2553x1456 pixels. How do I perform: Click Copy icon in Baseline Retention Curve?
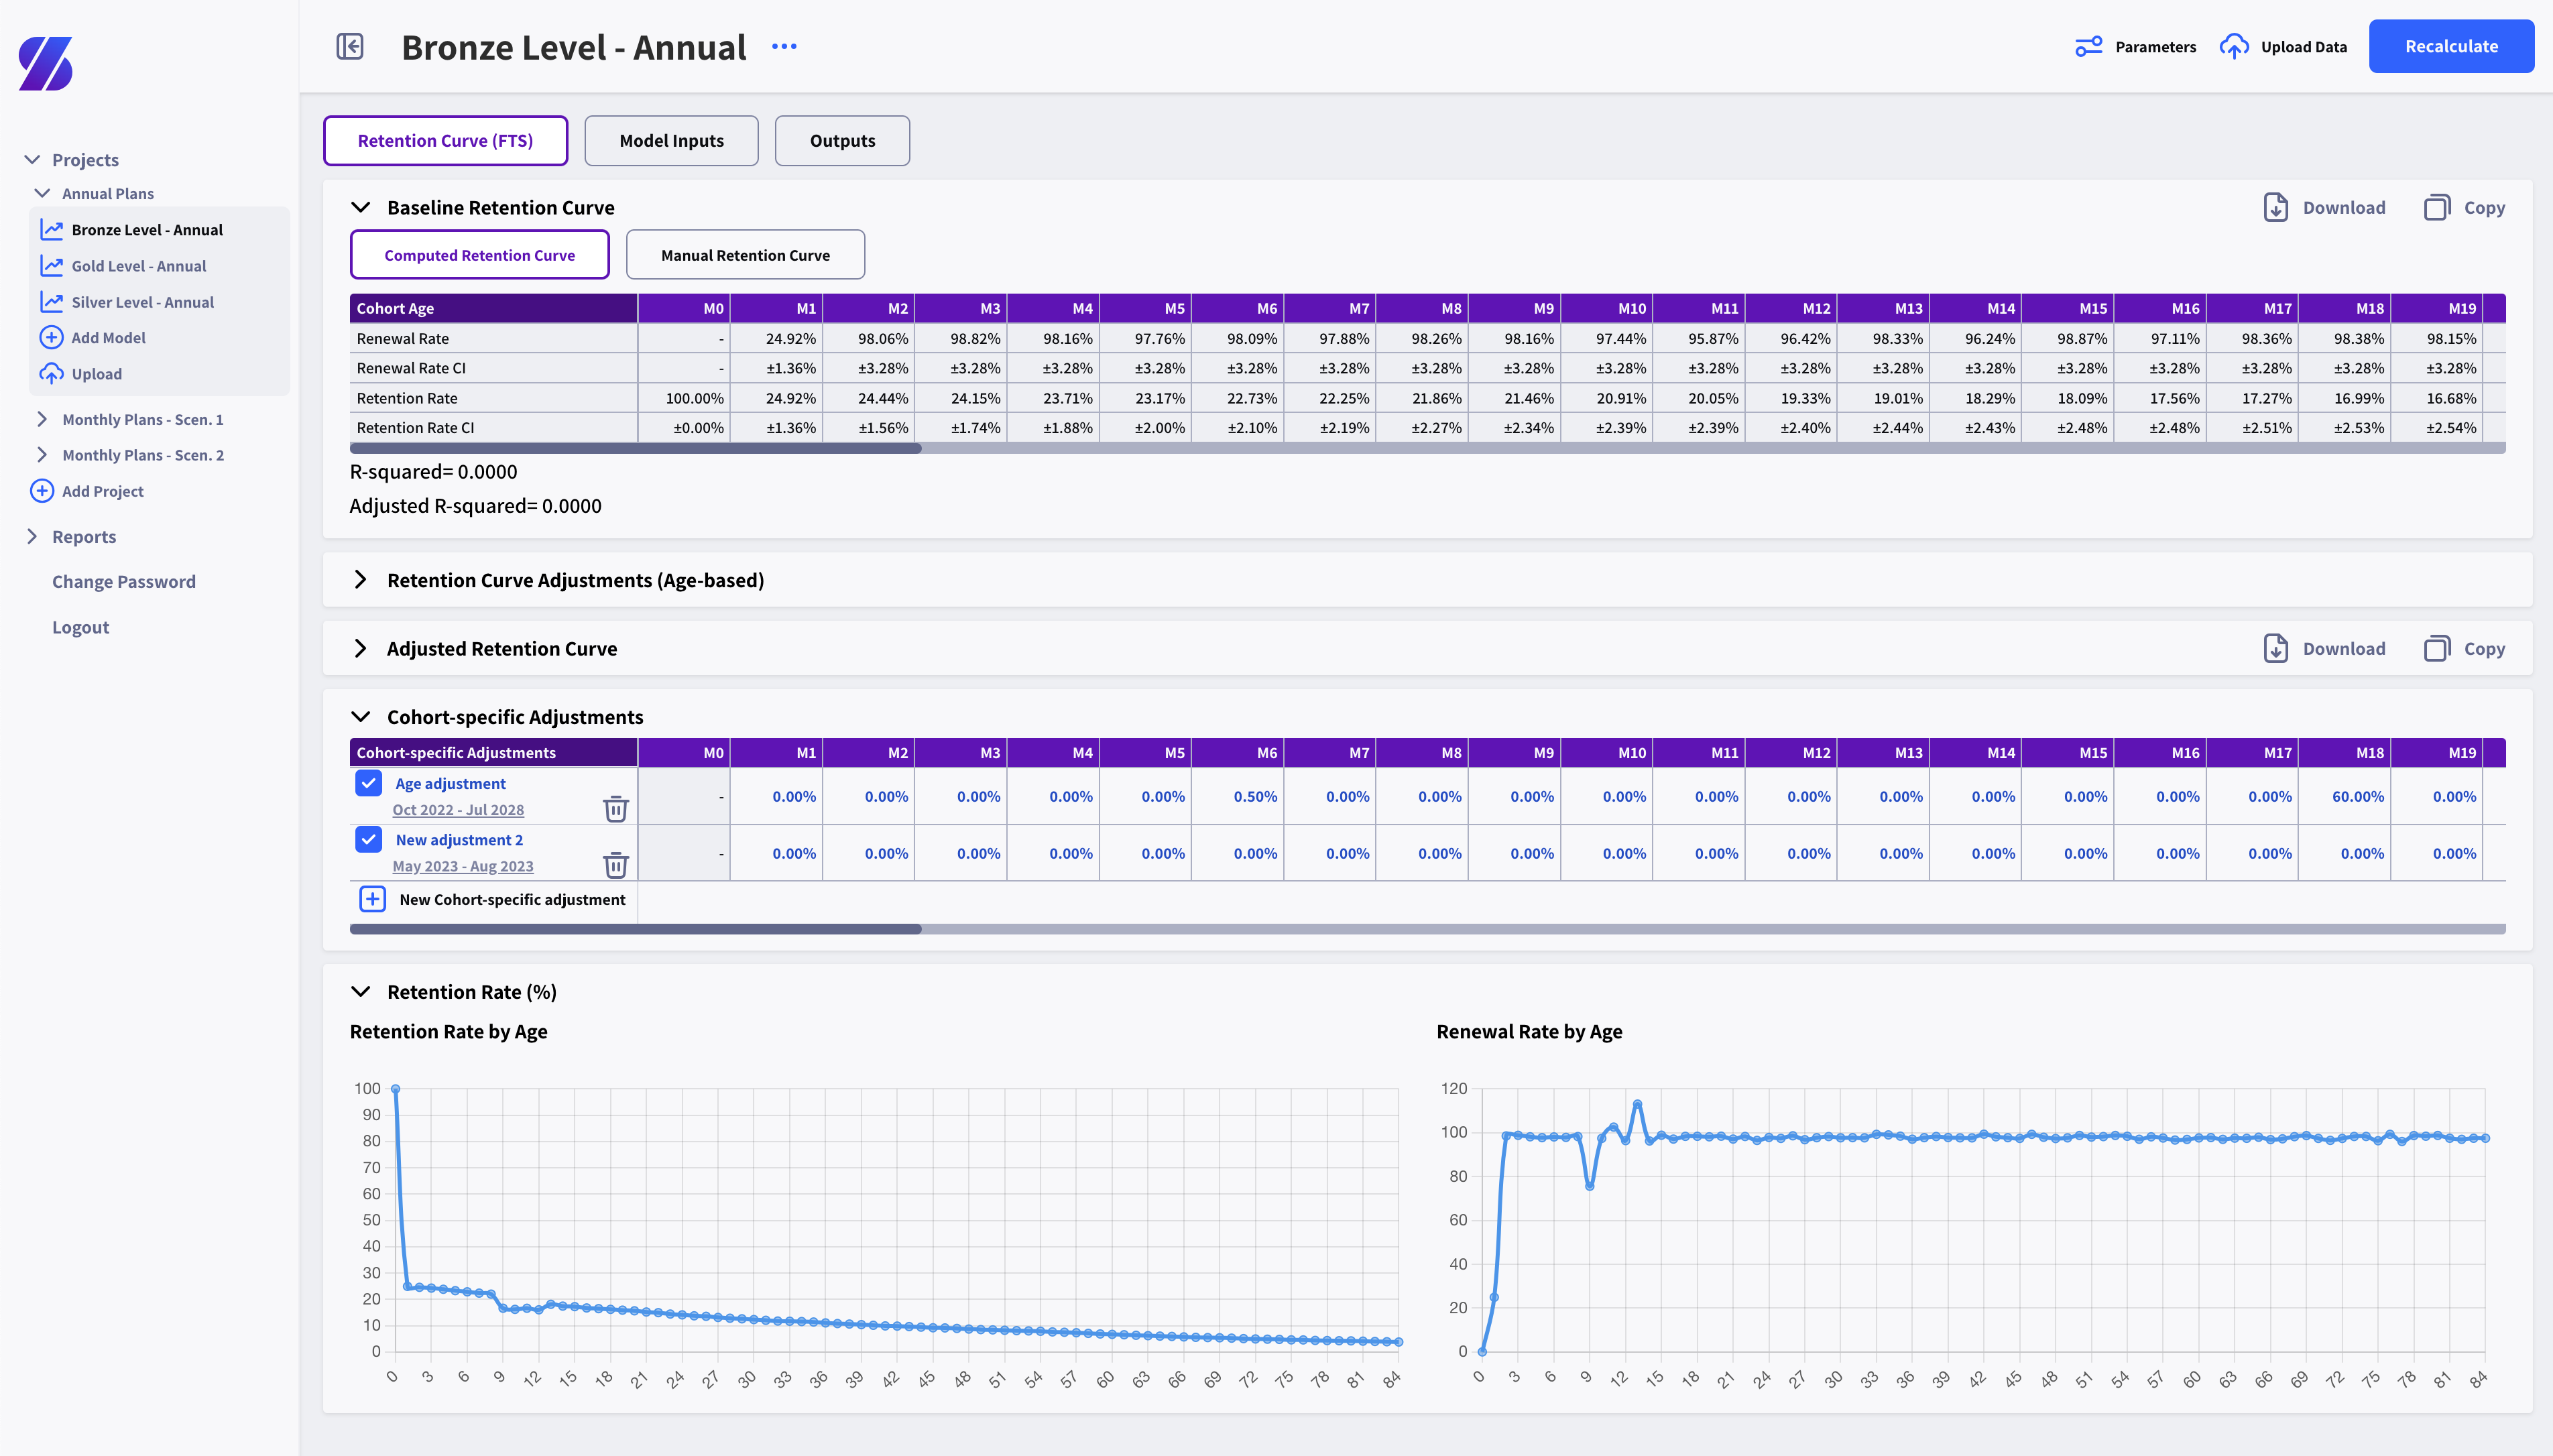pyautogui.click(x=2437, y=207)
